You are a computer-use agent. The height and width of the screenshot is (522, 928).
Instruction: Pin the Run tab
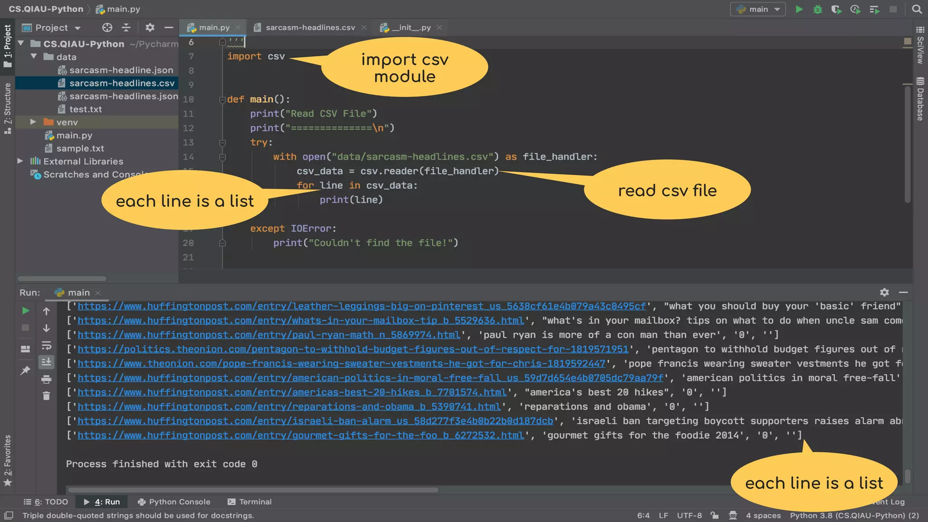pyautogui.click(x=25, y=371)
